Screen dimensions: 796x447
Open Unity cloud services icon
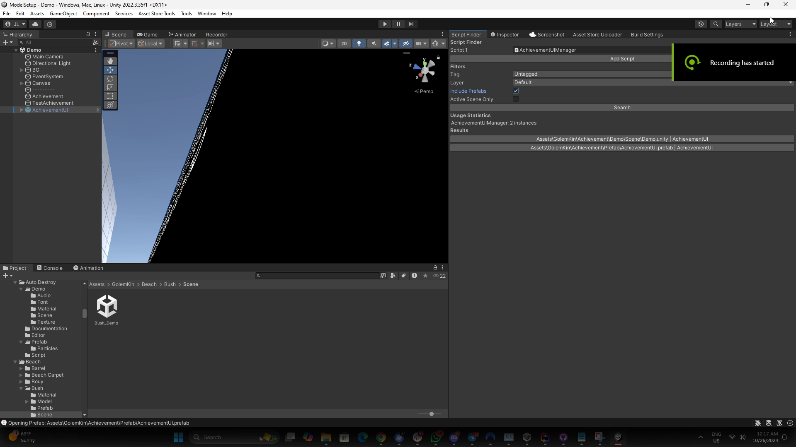35,24
